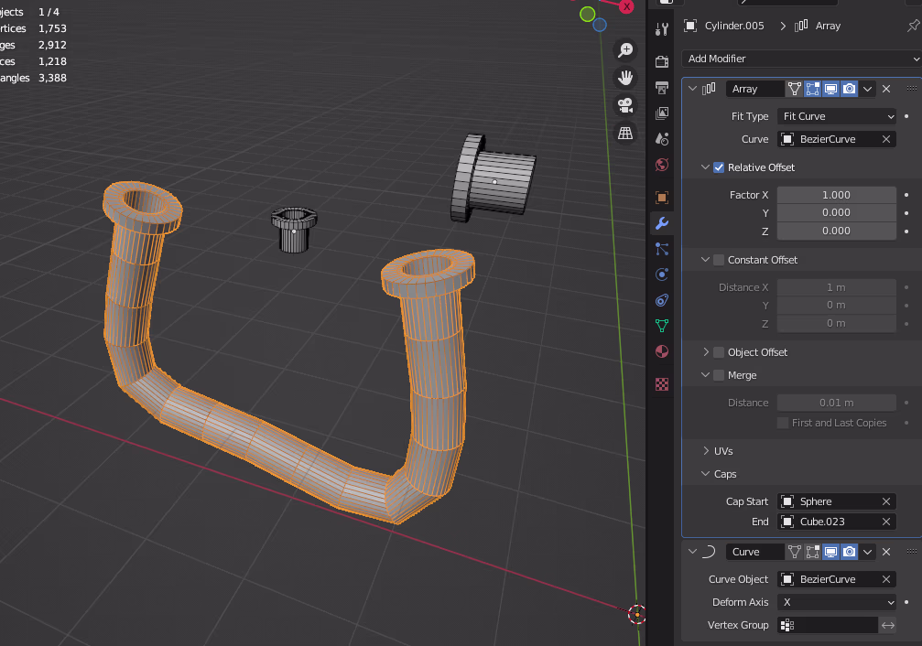
Task: Open the Object Constraints tab
Action: (661, 300)
